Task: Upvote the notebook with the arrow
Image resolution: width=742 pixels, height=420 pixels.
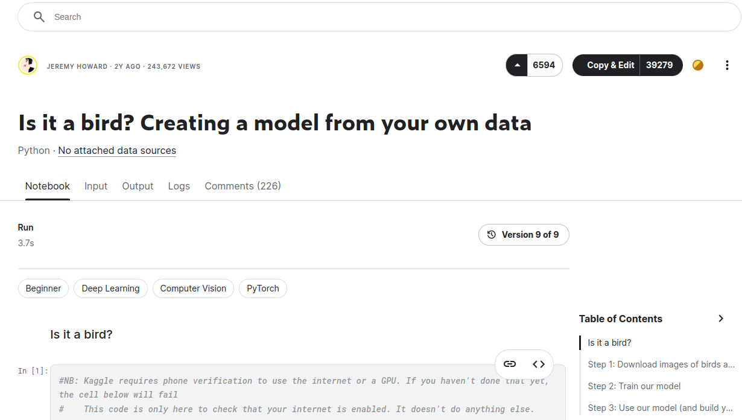Action: (517, 65)
